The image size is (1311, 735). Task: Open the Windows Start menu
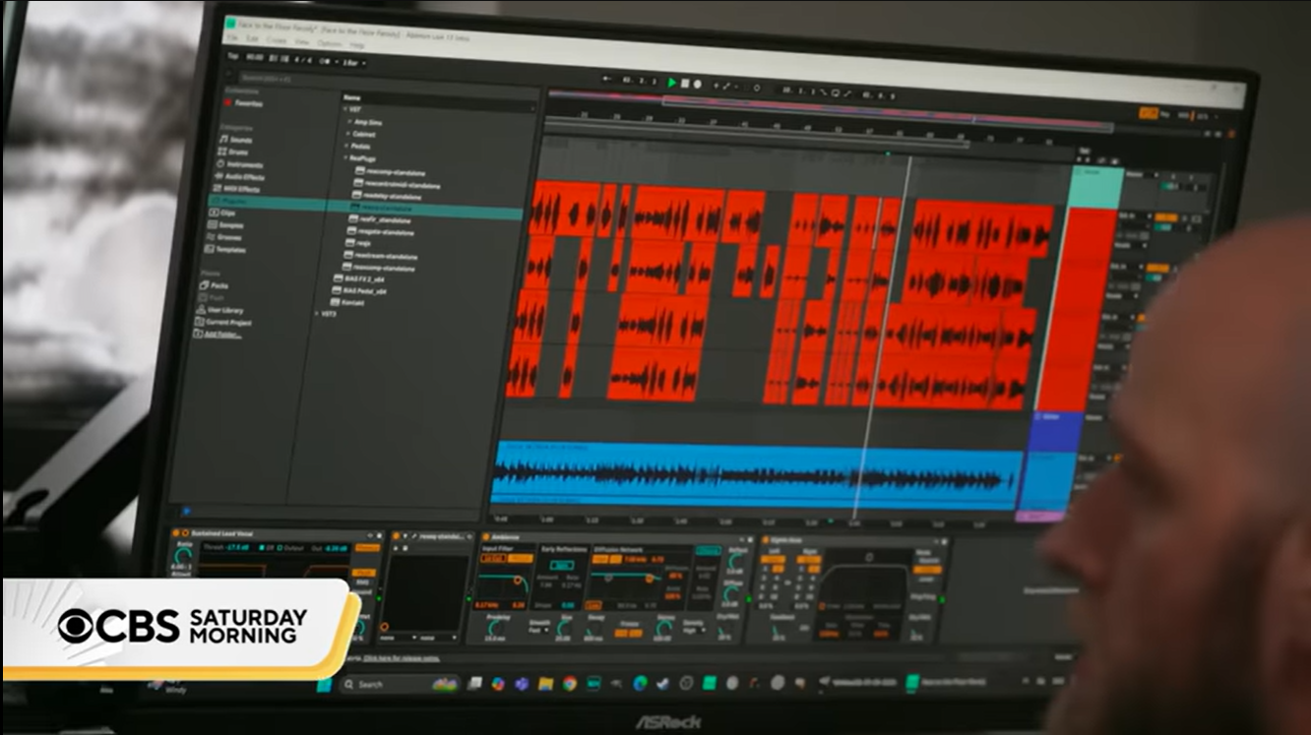click(323, 684)
